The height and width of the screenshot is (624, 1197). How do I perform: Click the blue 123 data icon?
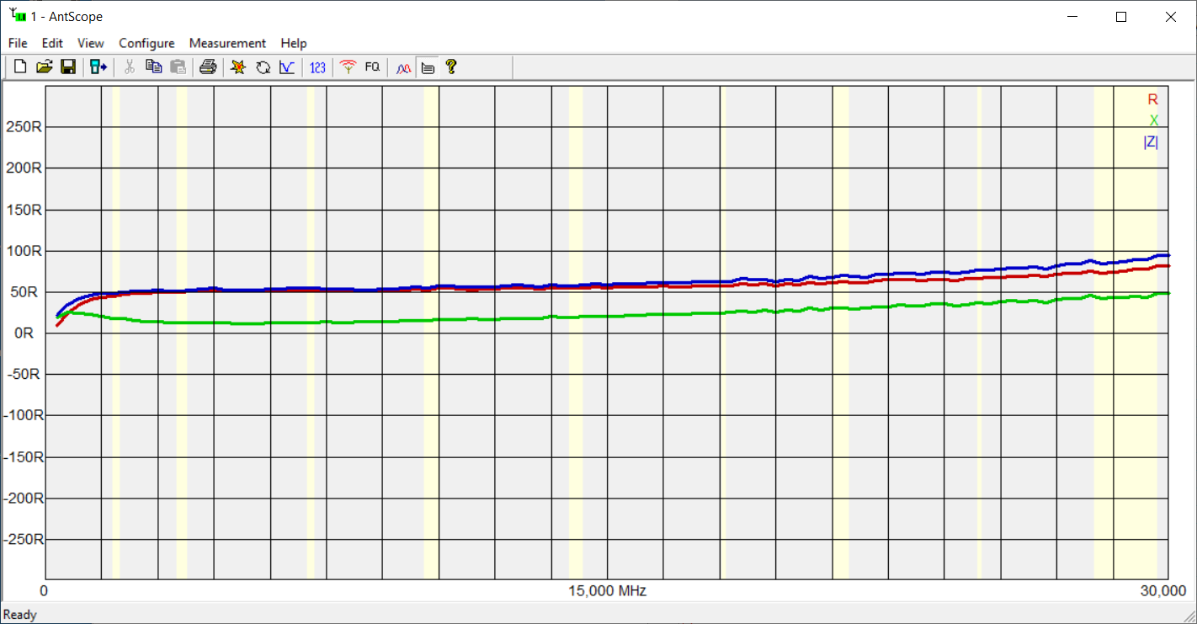pyautogui.click(x=317, y=67)
